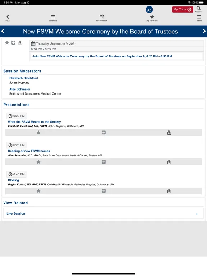This screenshot has height=276, width=207.
Task: Click the Join New FSVM Welcome Ceremony link
Action: [102, 56]
